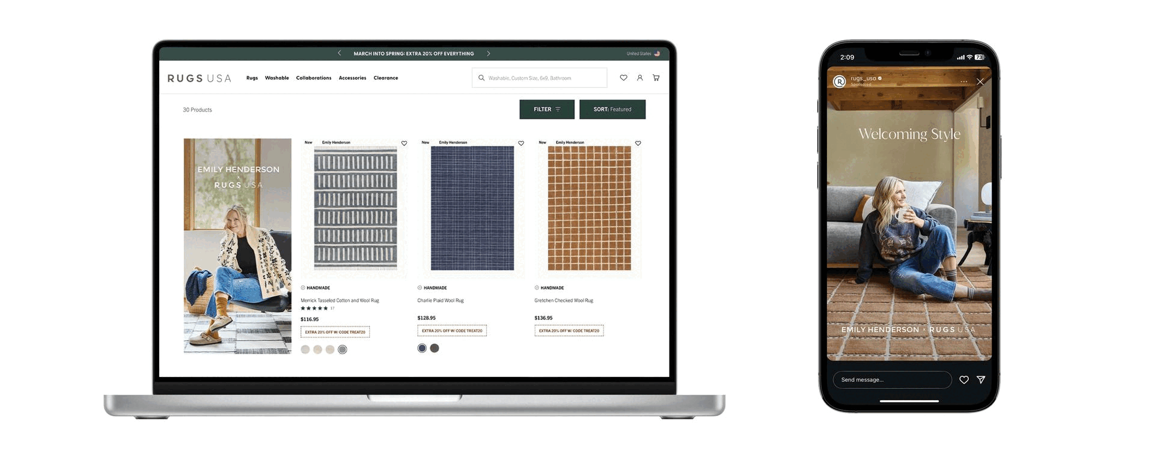1154x461 pixels.
Task: Open the Collaborations menu
Action: click(314, 78)
